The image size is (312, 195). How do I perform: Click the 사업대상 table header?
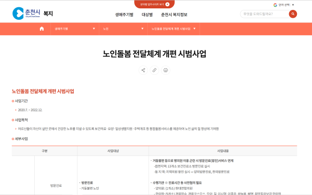(x=113, y=151)
